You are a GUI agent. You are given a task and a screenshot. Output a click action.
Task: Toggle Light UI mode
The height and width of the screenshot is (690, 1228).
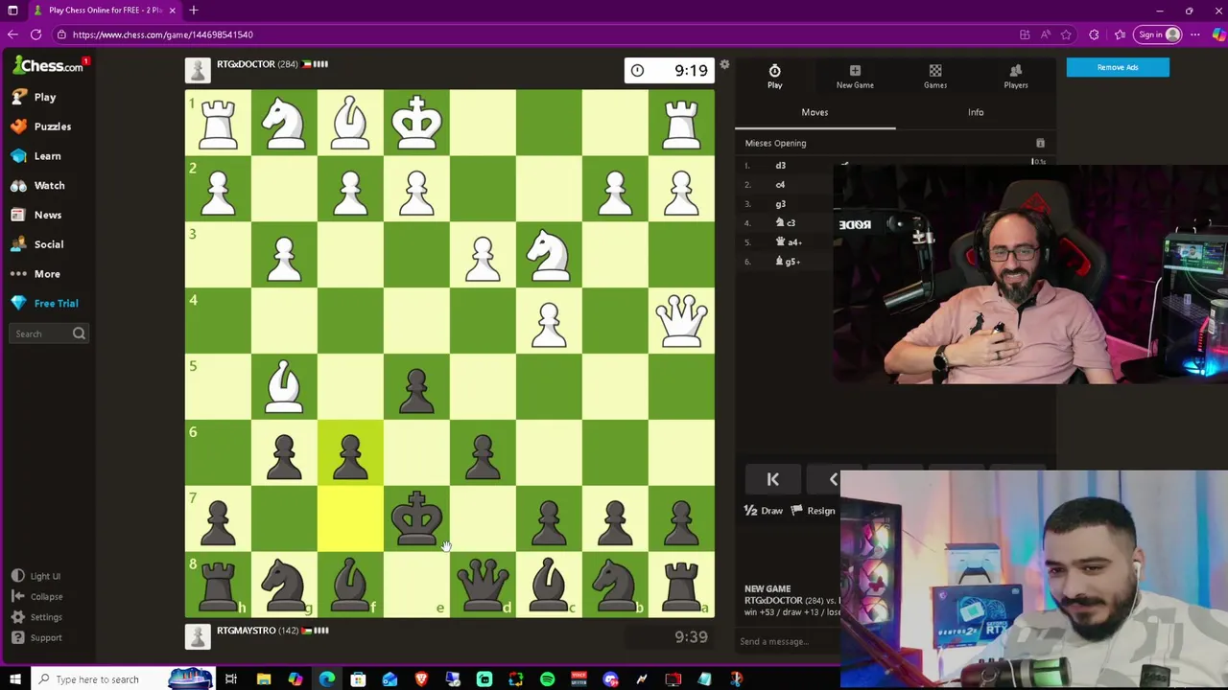click(36, 576)
